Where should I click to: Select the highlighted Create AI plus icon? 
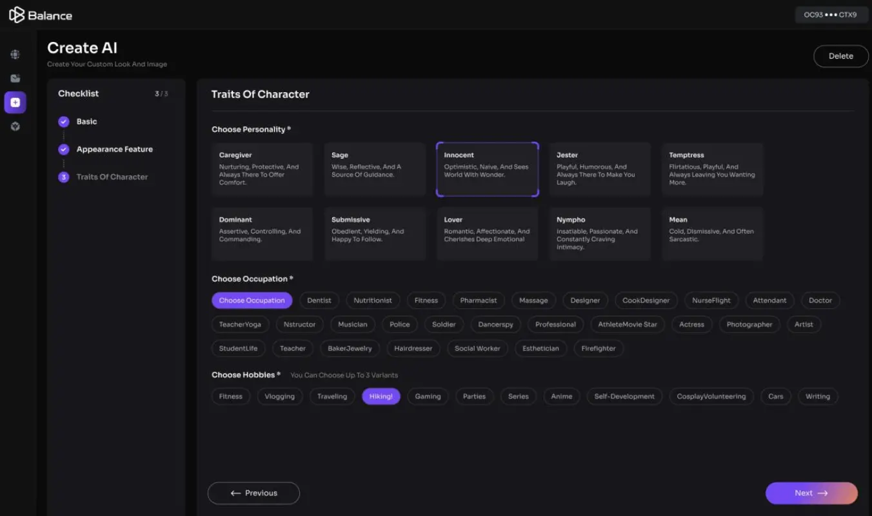[15, 102]
